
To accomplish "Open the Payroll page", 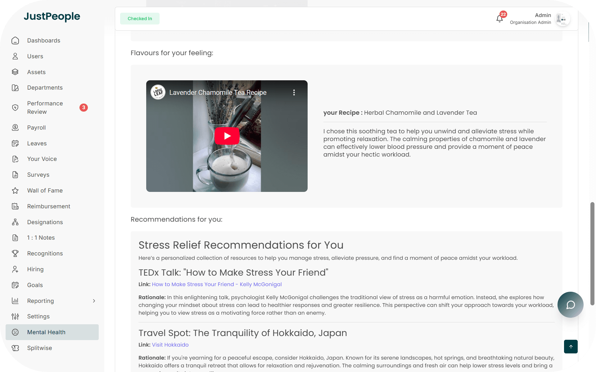I will [x=52, y=127].
